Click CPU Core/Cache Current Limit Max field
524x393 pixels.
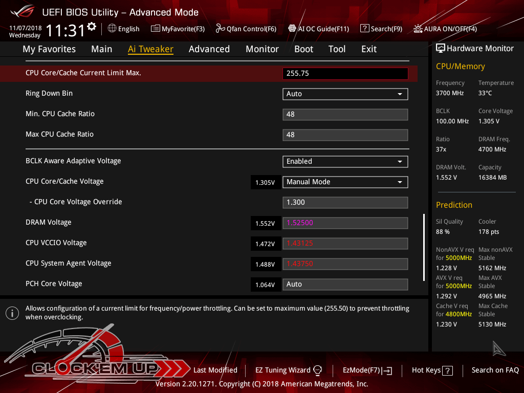(x=345, y=73)
